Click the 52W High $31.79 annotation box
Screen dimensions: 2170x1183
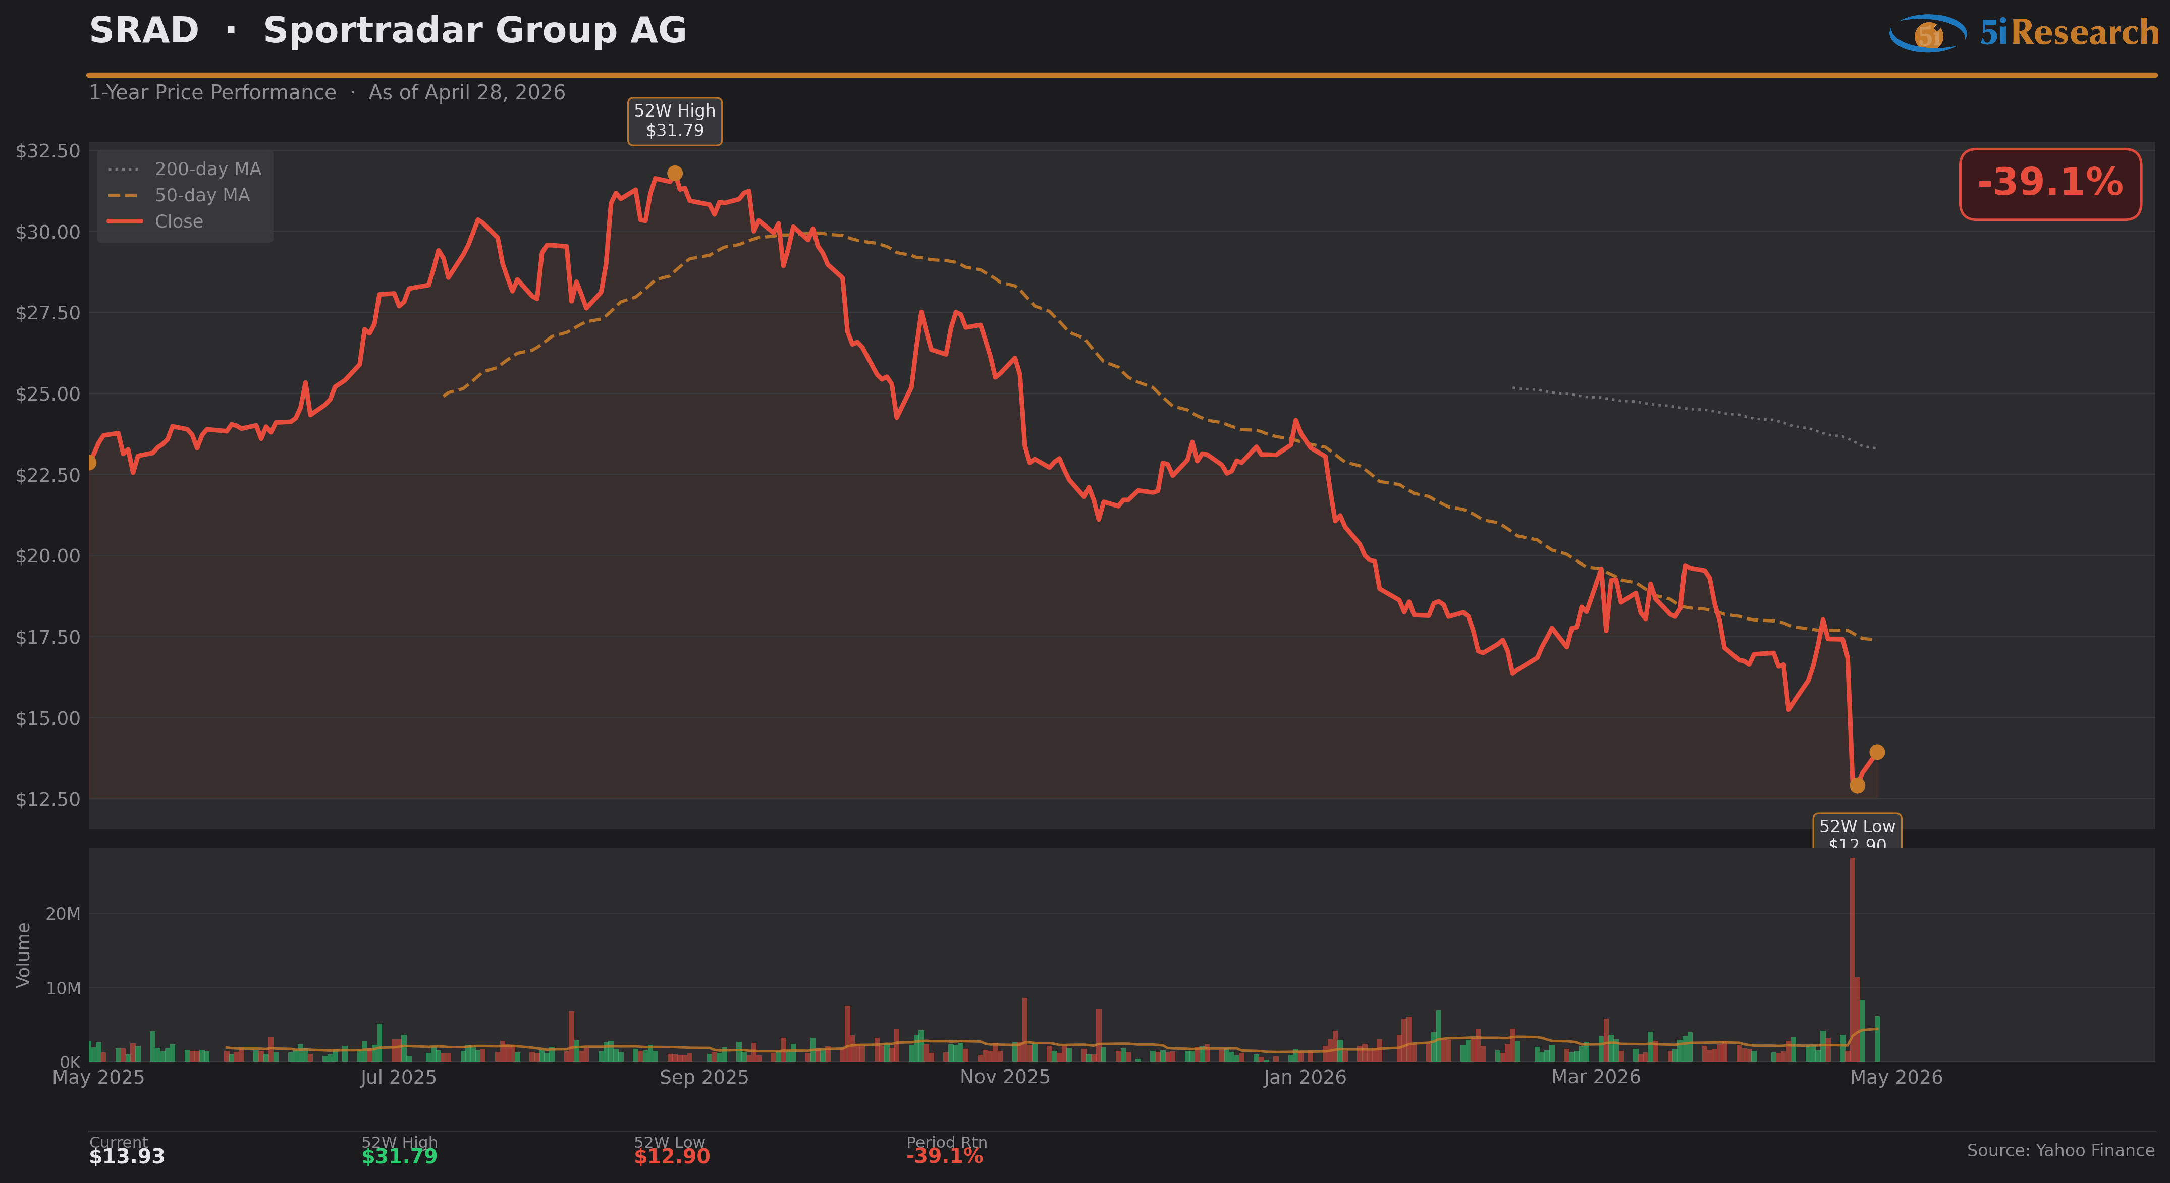[x=675, y=121]
